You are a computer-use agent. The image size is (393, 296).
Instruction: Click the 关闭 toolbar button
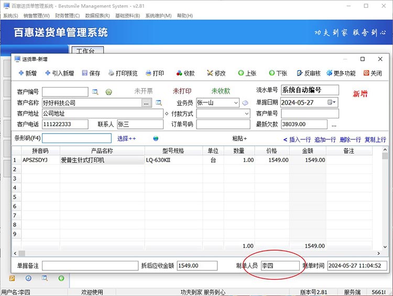click(x=373, y=73)
